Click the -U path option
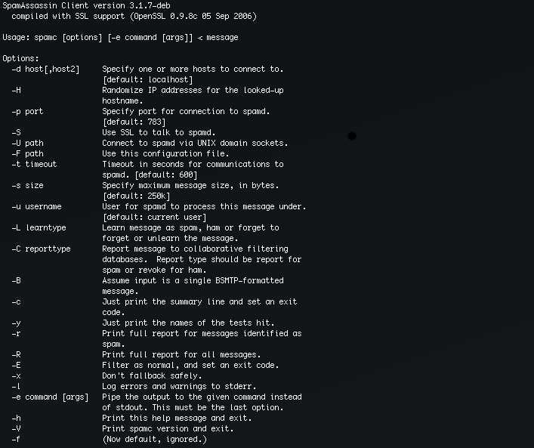This screenshot has height=448, width=534. point(28,143)
